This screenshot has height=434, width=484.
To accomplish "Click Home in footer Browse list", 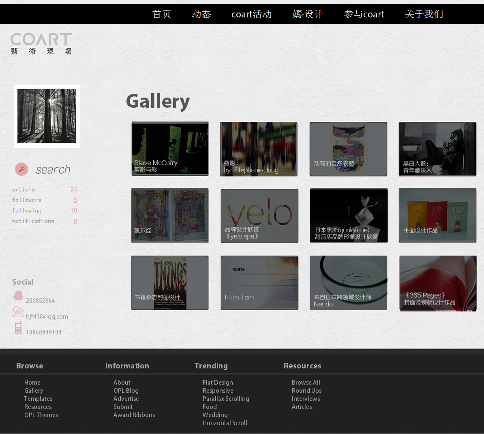I will 32,382.
